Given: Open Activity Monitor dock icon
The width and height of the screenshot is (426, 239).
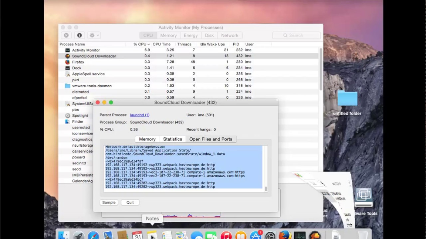Looking at the screenshot, I should pos(300,235).
